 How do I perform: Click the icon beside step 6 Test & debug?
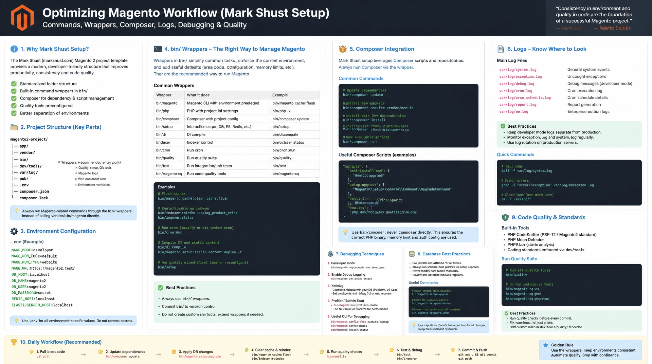[392, 350]
